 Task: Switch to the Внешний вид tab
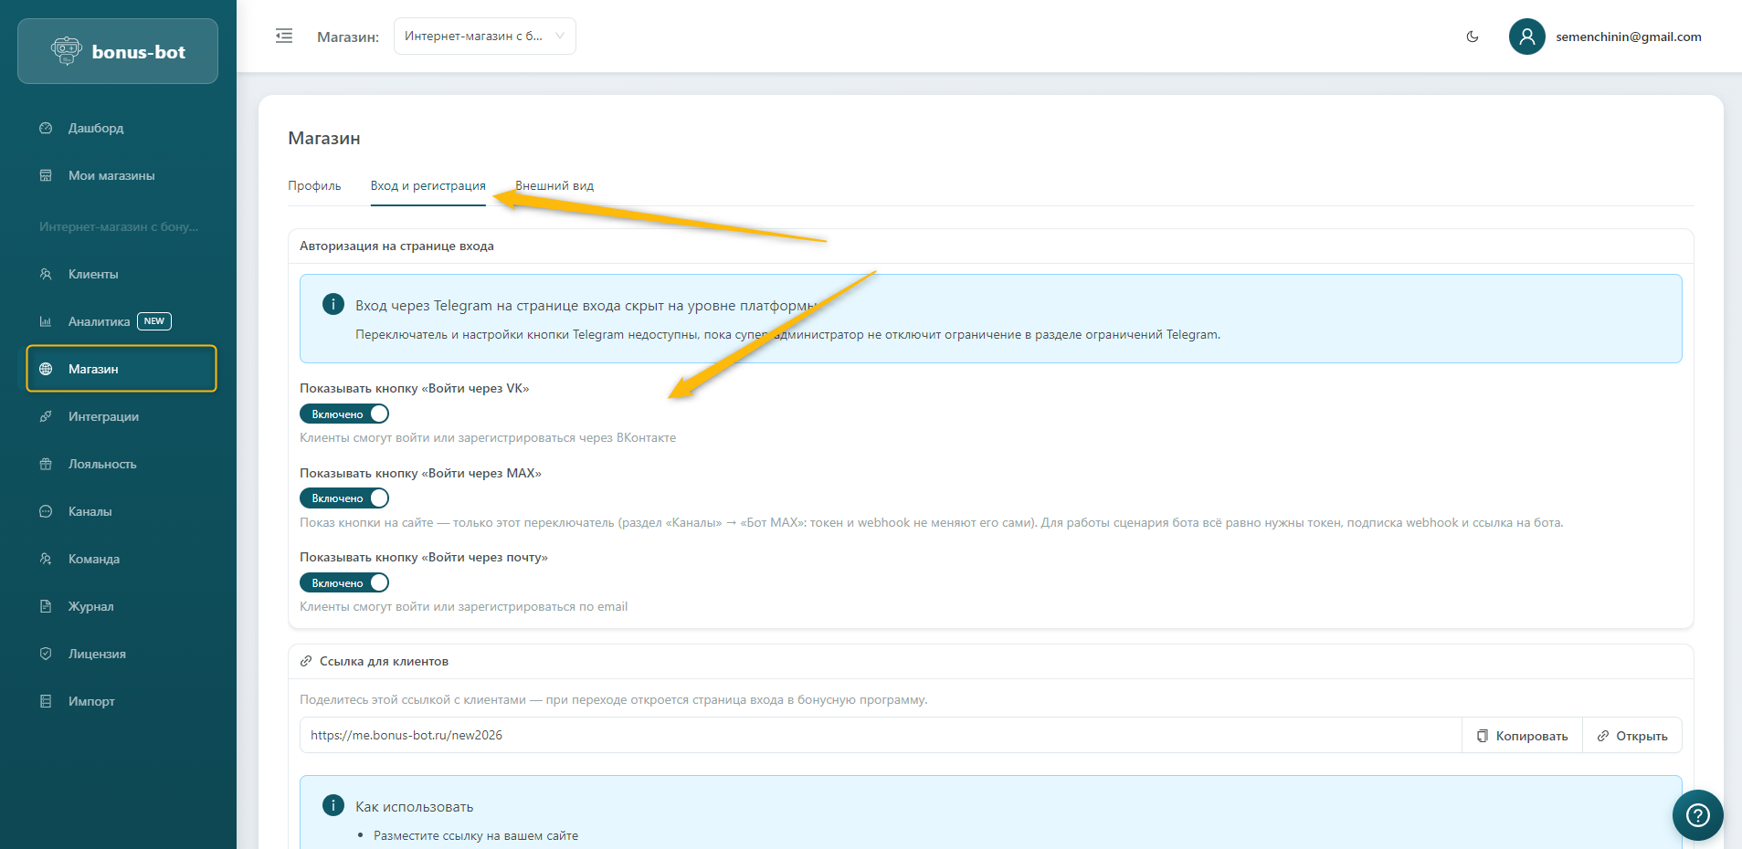coord(554,185)
